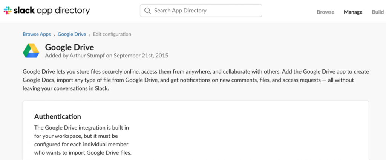
Task: Click the Google Drive page heading
Action: (69, 47)
